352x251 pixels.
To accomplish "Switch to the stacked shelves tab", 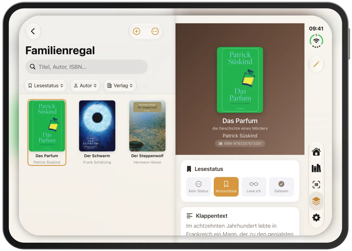I will pos(316,201).
